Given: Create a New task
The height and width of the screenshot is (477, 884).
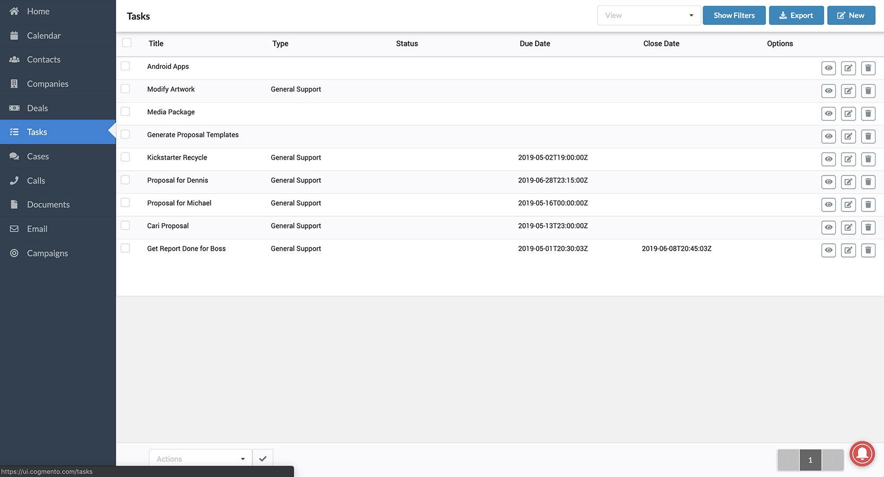Looking at the screenshot, I should tap(851, 15).
